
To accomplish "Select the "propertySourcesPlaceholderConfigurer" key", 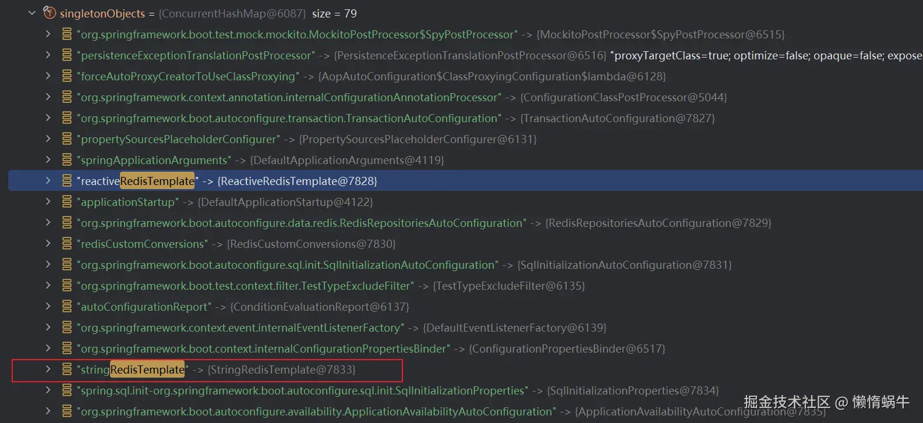I will tap(178, 139).
